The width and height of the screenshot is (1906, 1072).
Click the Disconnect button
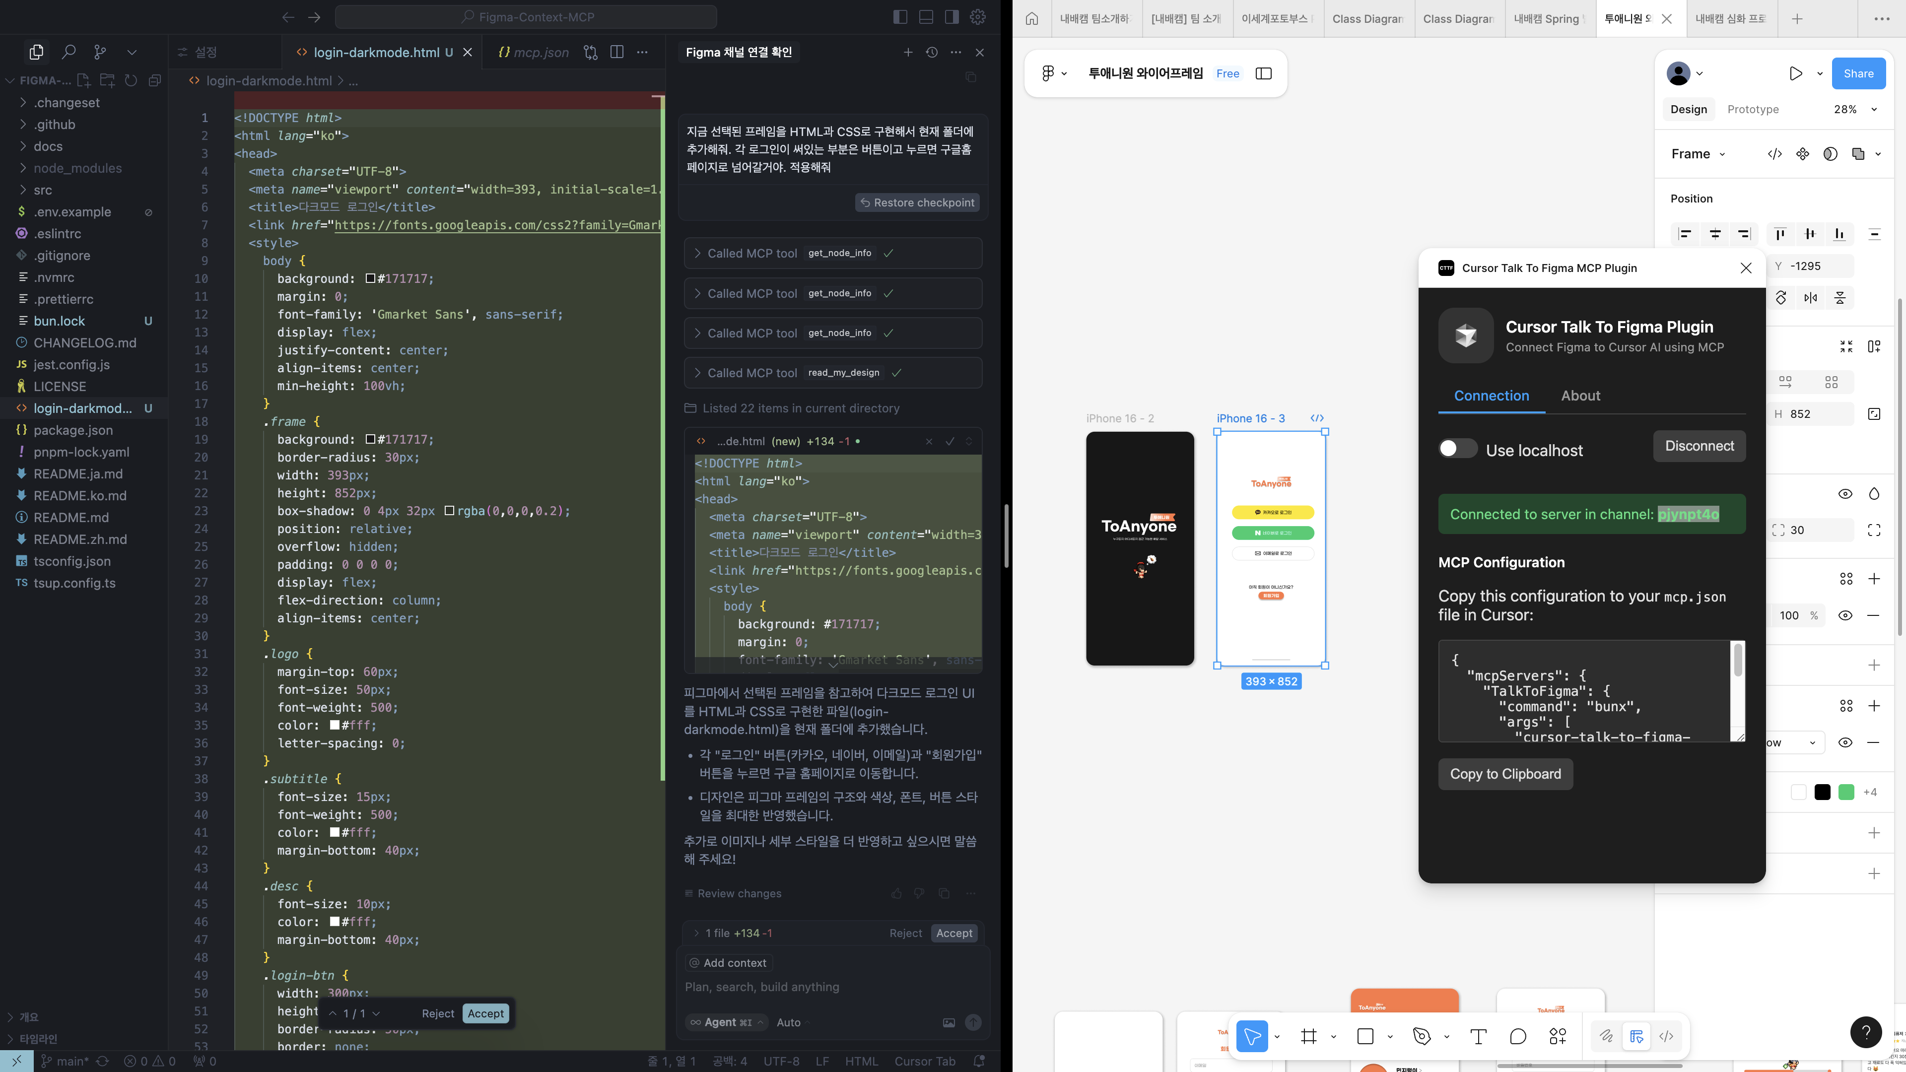pos(1699,446)
